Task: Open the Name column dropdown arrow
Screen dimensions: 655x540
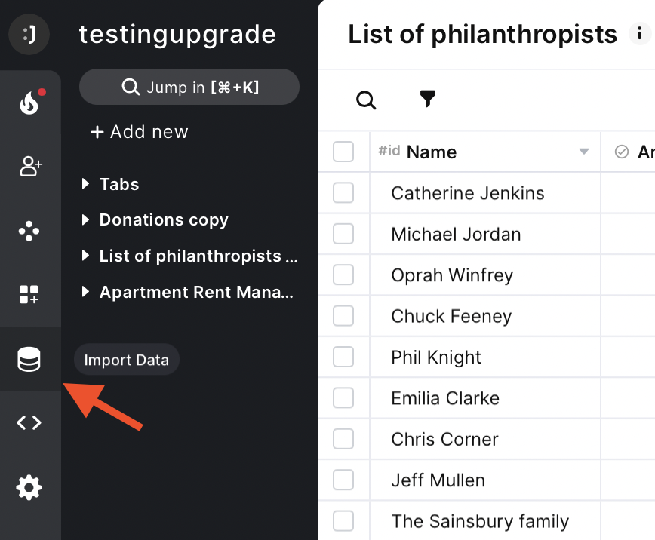Action: (583, 152)
